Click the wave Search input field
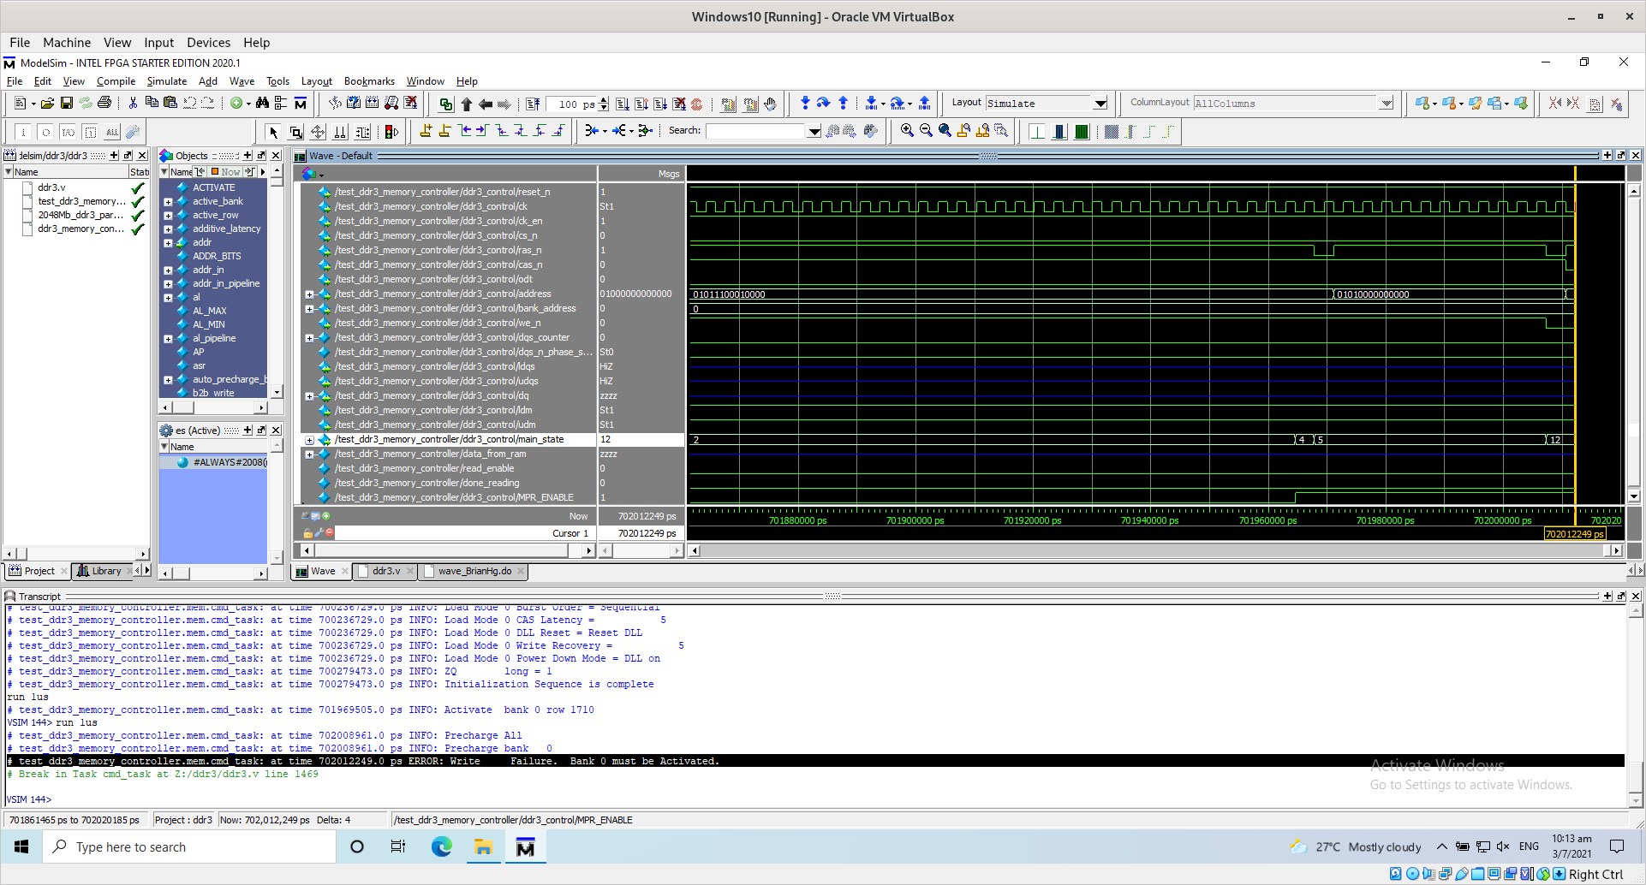Screen dimensions: 1646x885 [755, 131]
